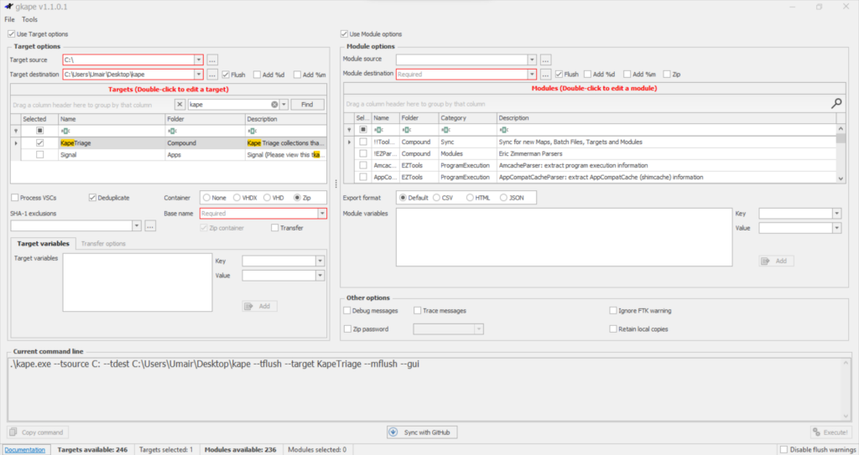859x455 pixels.
Task: Enable Process VSCs option
Action: pyautogui.click(x=15, y=198)
